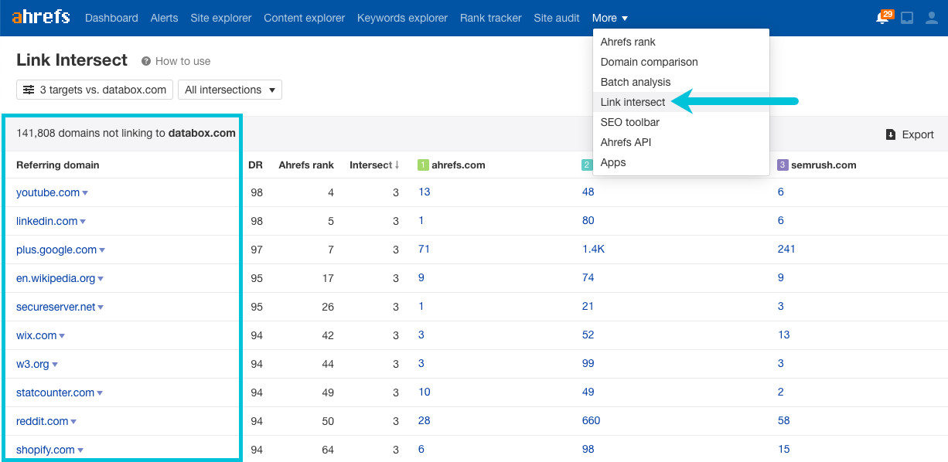Image resolution: width=948 pixels, height=462 pixels.
Task: Click the 28 link under ahrefs.com
Action: point(424,420)
